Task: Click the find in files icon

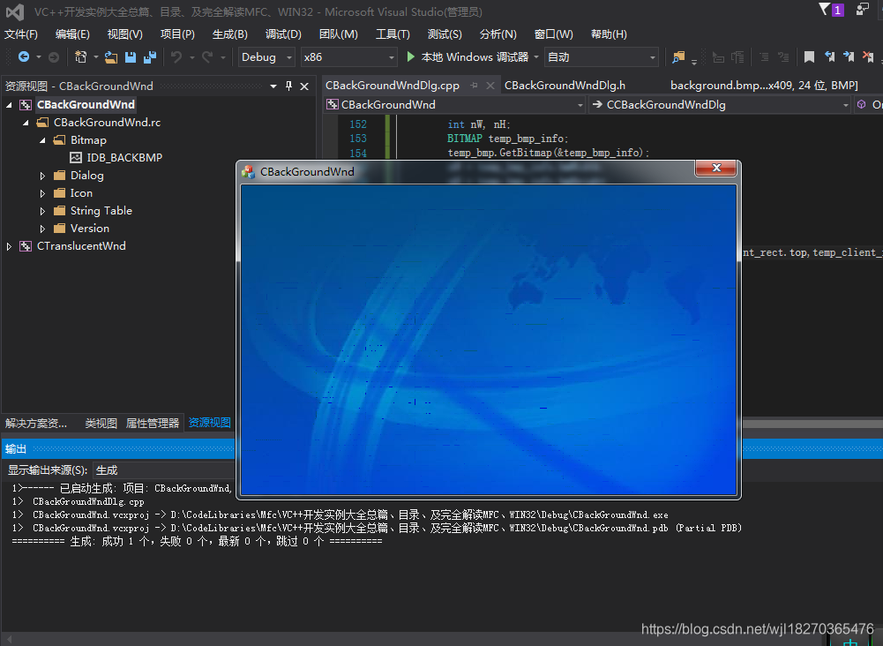Action: point(678,56)
